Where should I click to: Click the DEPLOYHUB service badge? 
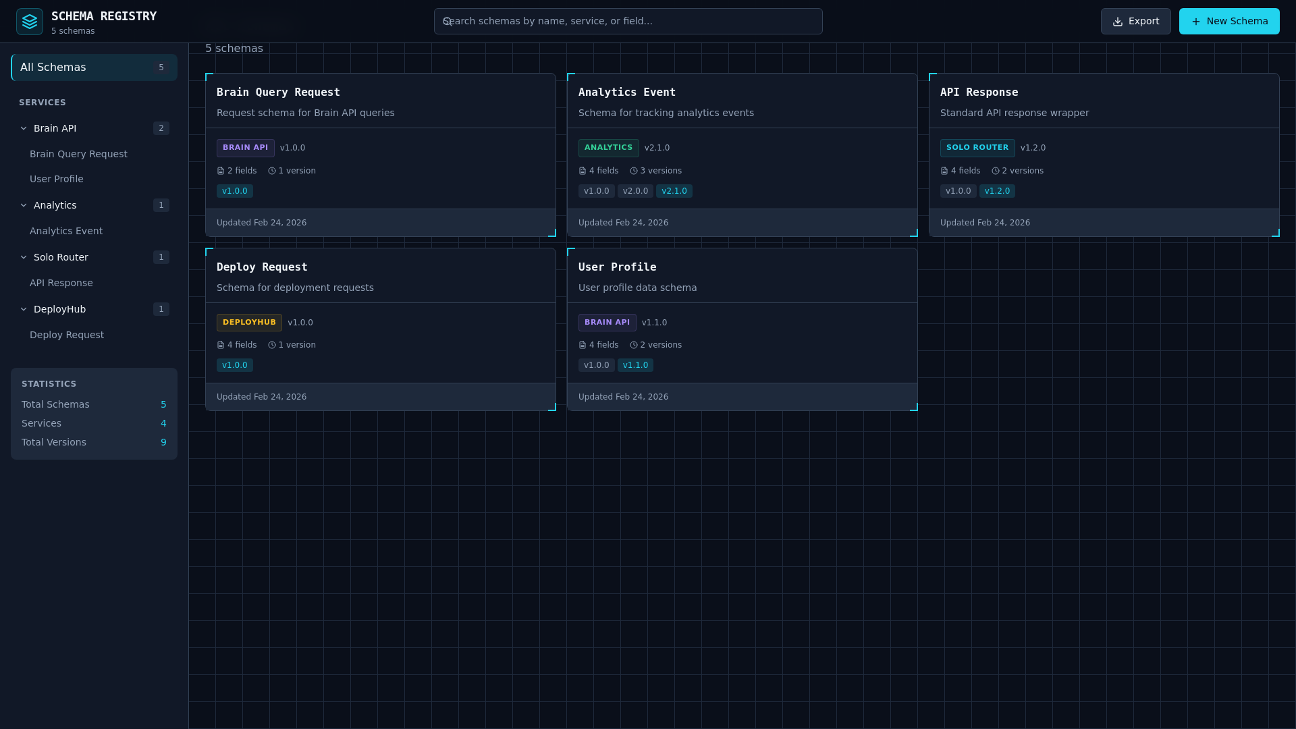249,323
